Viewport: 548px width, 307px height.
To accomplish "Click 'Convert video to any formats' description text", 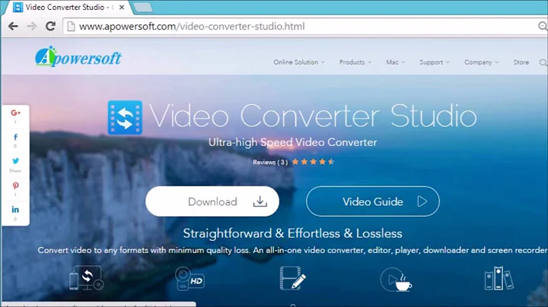I will pos(292,250).
